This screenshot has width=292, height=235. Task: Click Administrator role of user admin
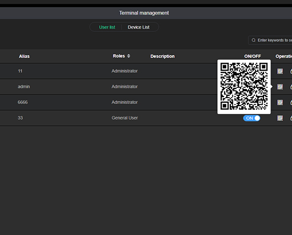pyautogui.click(x=124, y=86)
